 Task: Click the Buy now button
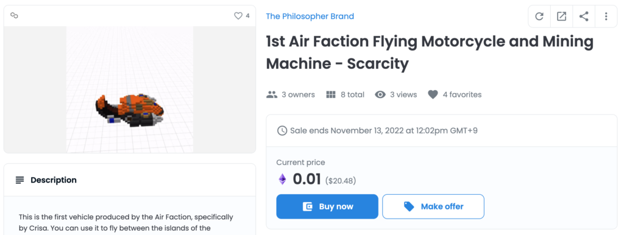click(x=327, y=206)
